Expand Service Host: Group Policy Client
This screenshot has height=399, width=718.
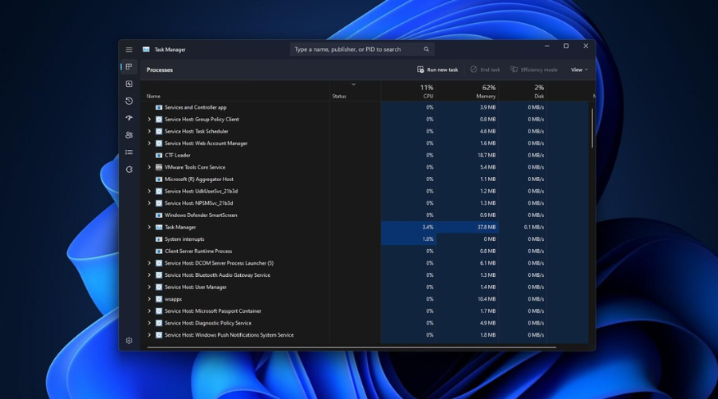[x=149, y=120]
